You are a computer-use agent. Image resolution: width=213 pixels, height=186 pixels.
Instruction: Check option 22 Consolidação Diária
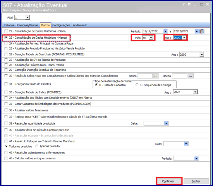point(6,31)
